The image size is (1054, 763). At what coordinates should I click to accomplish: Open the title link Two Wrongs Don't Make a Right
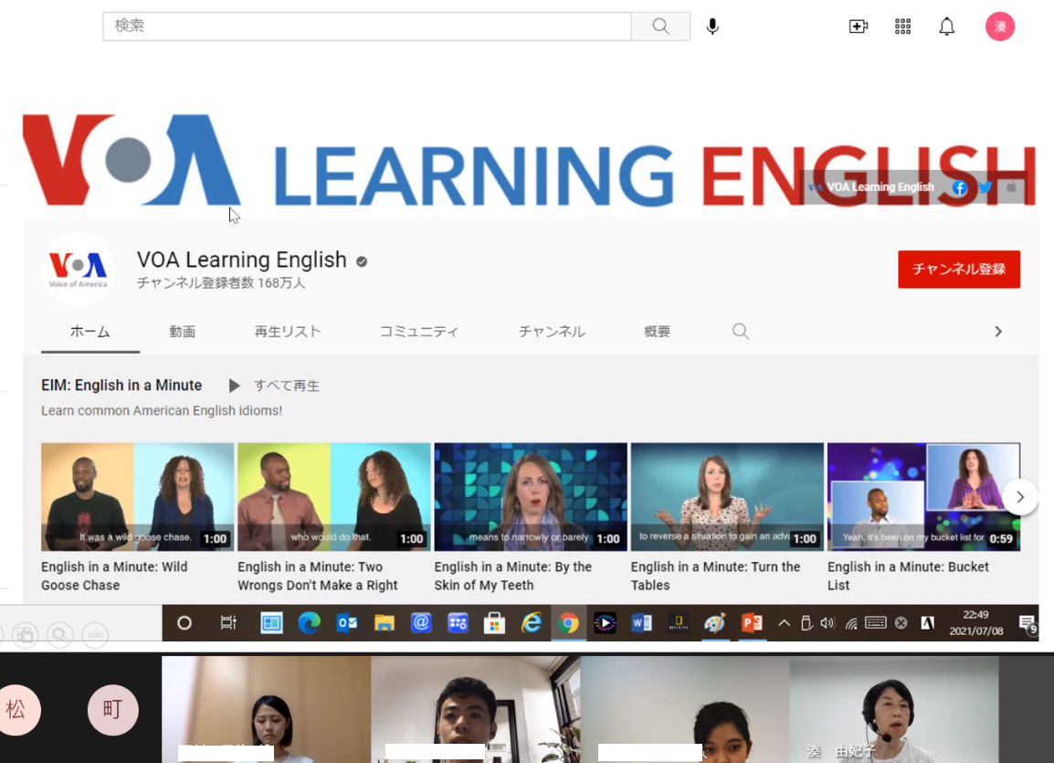coord(317,576)
